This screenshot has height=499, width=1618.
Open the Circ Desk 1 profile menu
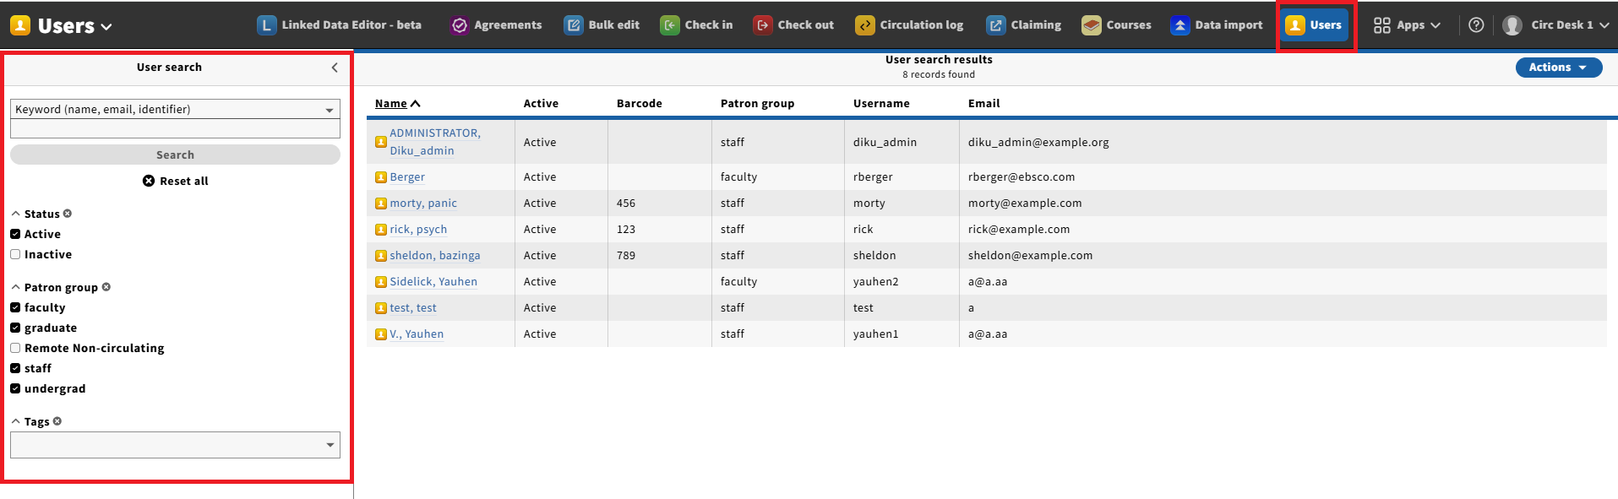point(1555,25)
